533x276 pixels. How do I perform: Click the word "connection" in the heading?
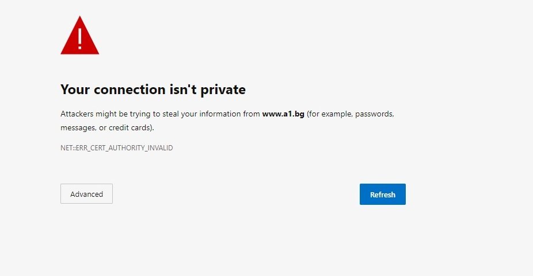point(130,90)
